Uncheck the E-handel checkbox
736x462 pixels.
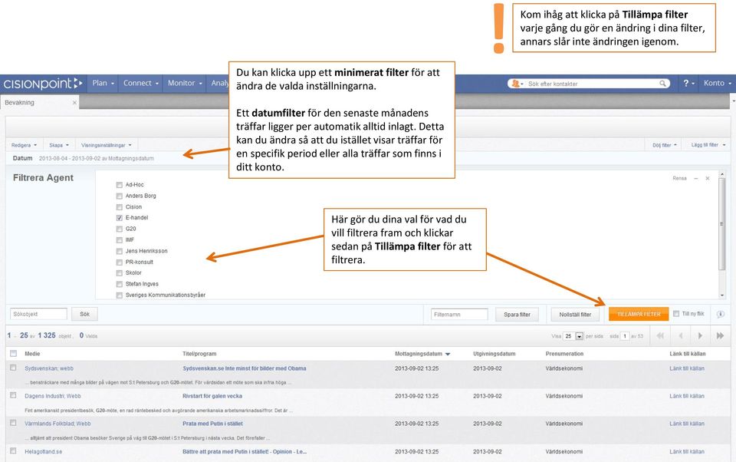click(x=120, y=218)
